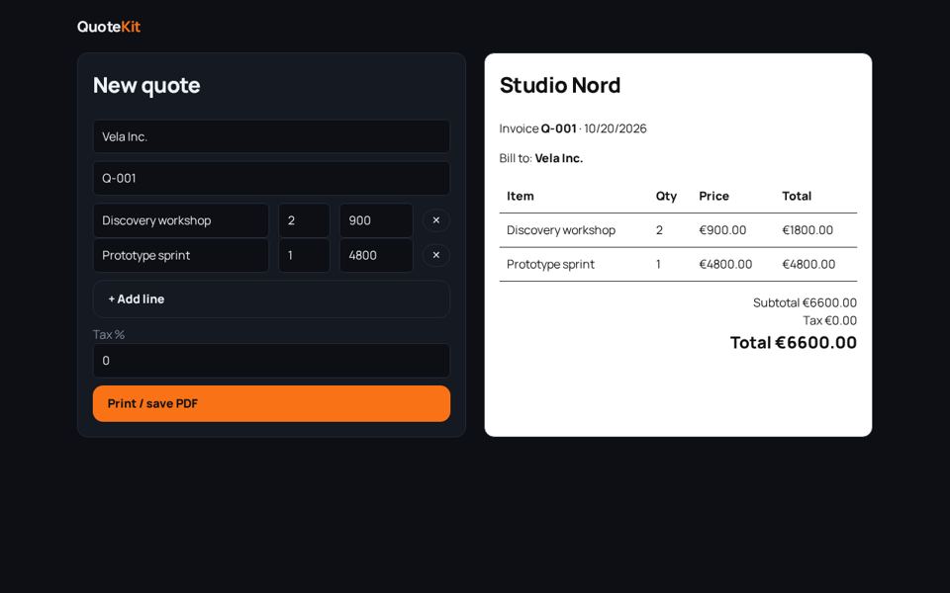This screenshot has height=593, width=950.
Task: Edit the 4800 price field
Action: click(376, 255)
